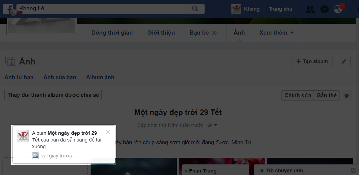The width and height of the screenshot is (359, 175).
Task: Open the pencil edit icon beside Tạo album
Action: pos(343,61)
